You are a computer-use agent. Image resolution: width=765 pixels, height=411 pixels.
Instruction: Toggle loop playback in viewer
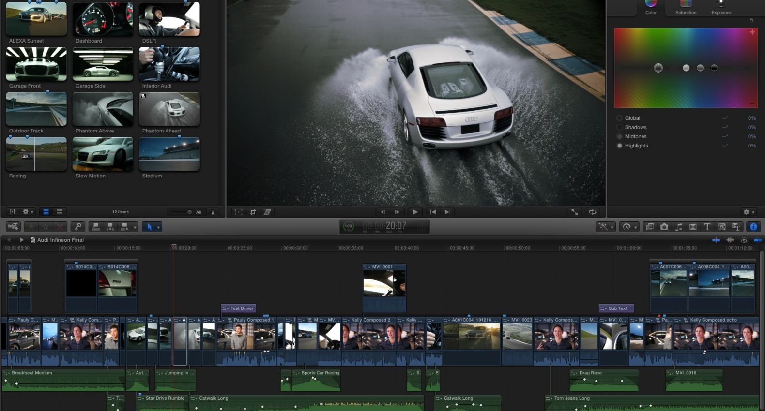pyautogui.click(x=592, y=212)
